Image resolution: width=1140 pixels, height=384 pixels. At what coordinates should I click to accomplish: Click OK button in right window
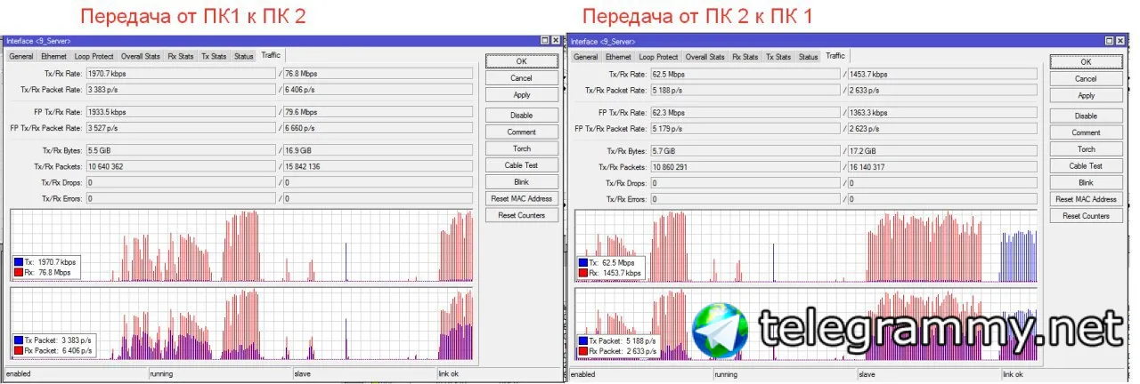[x=1086, y=61]
